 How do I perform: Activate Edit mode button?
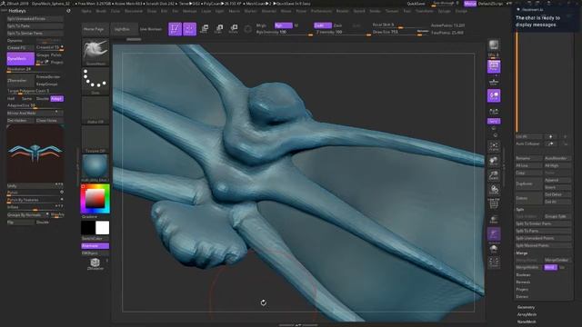(175, 28)
